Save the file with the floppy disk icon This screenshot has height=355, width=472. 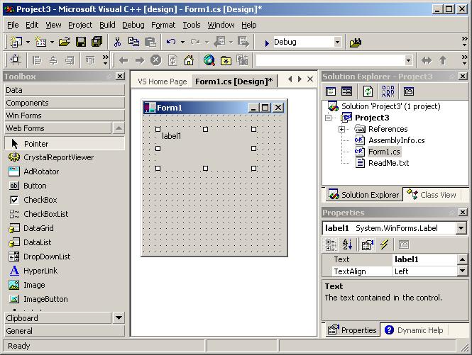pos(81,42)
